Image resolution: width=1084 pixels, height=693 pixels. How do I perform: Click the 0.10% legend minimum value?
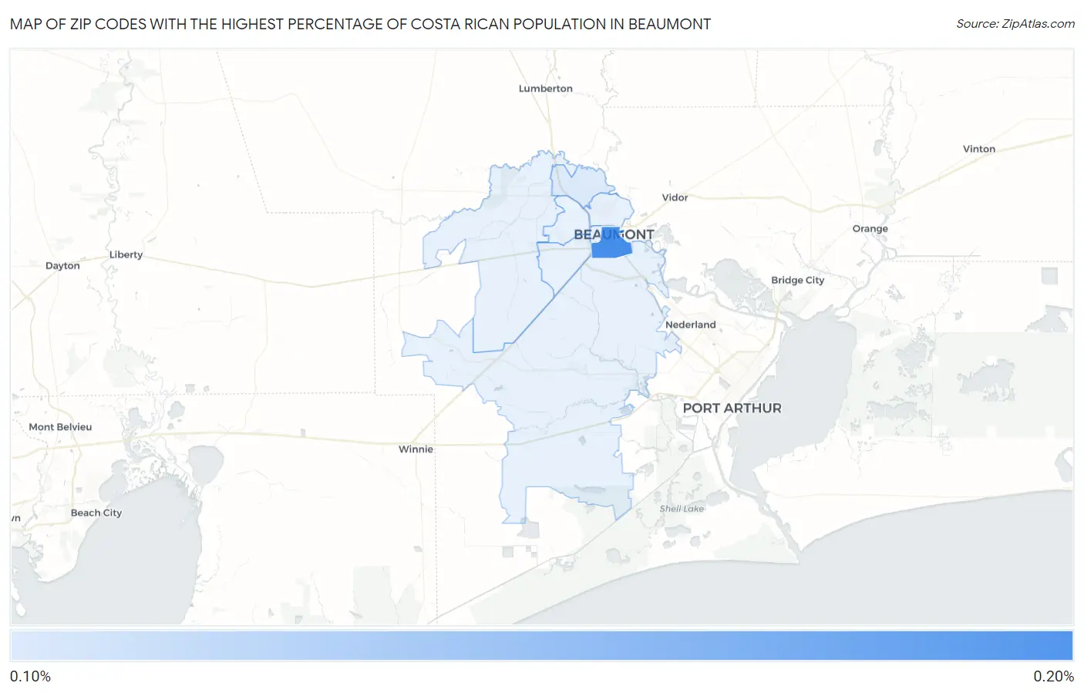click(31, 676)
